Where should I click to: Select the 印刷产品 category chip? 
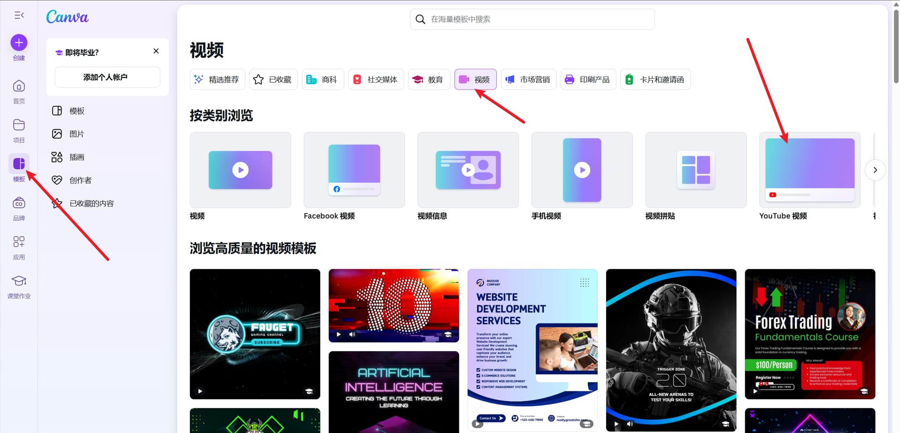coord(588,80)
